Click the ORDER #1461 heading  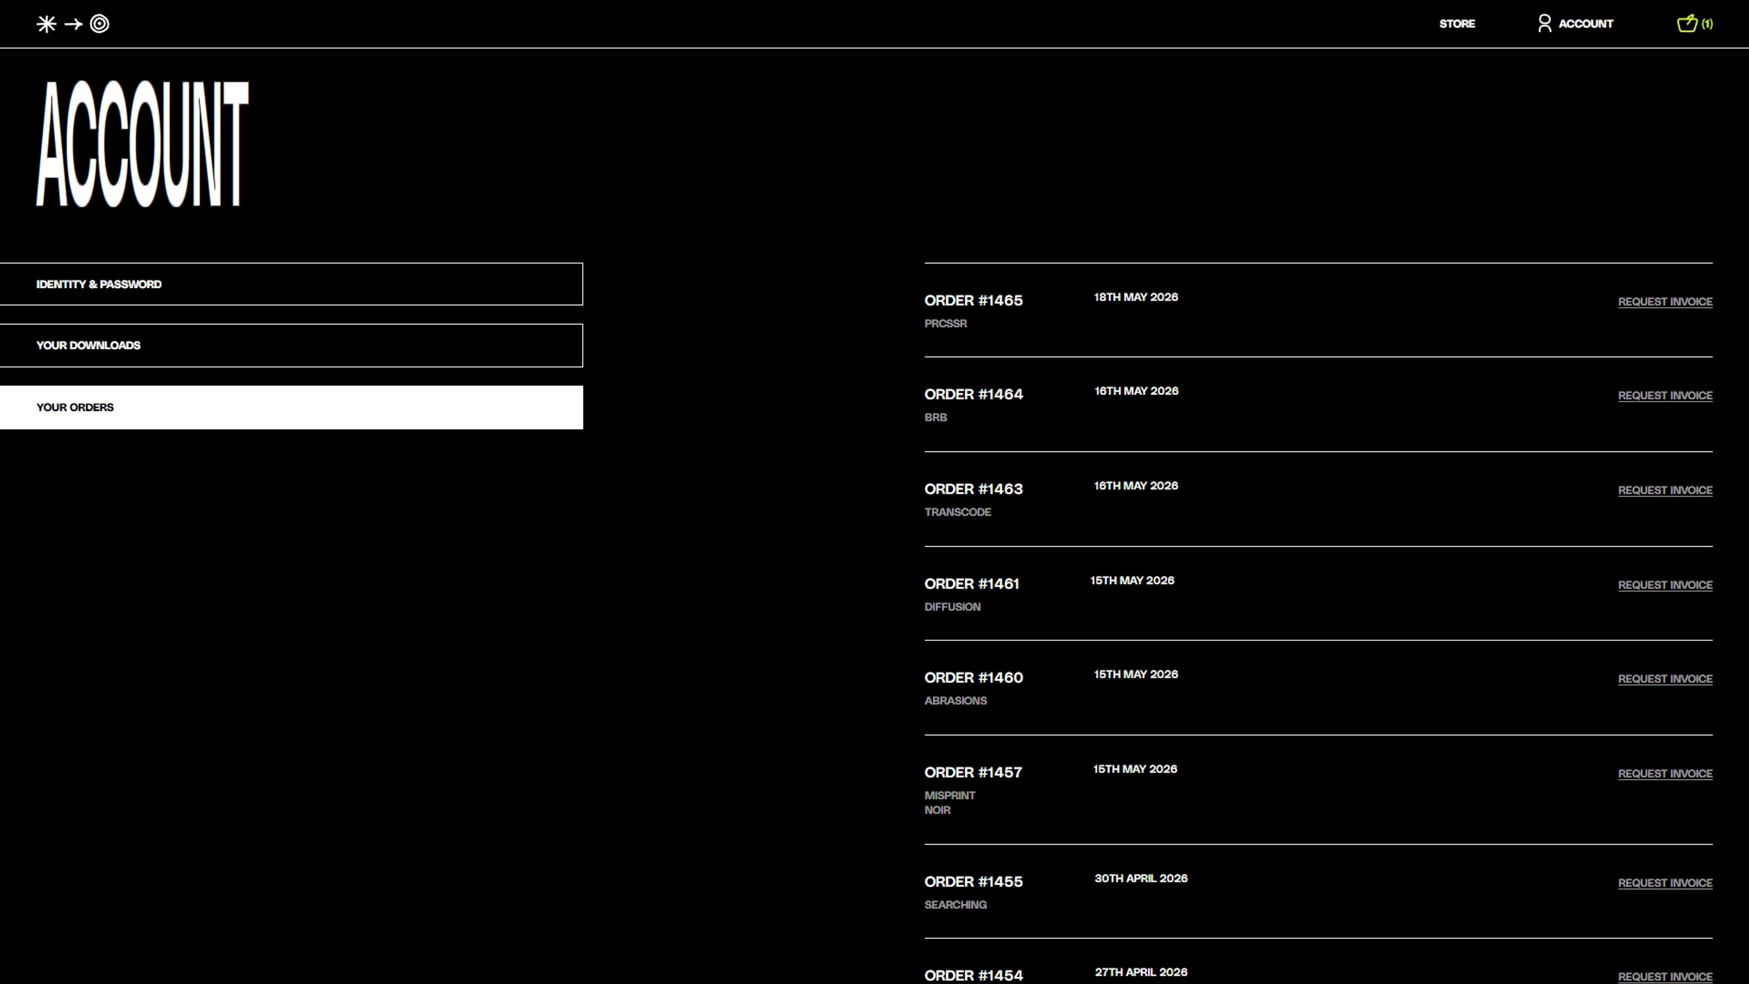pyautogui.click(x=972, y=584)
